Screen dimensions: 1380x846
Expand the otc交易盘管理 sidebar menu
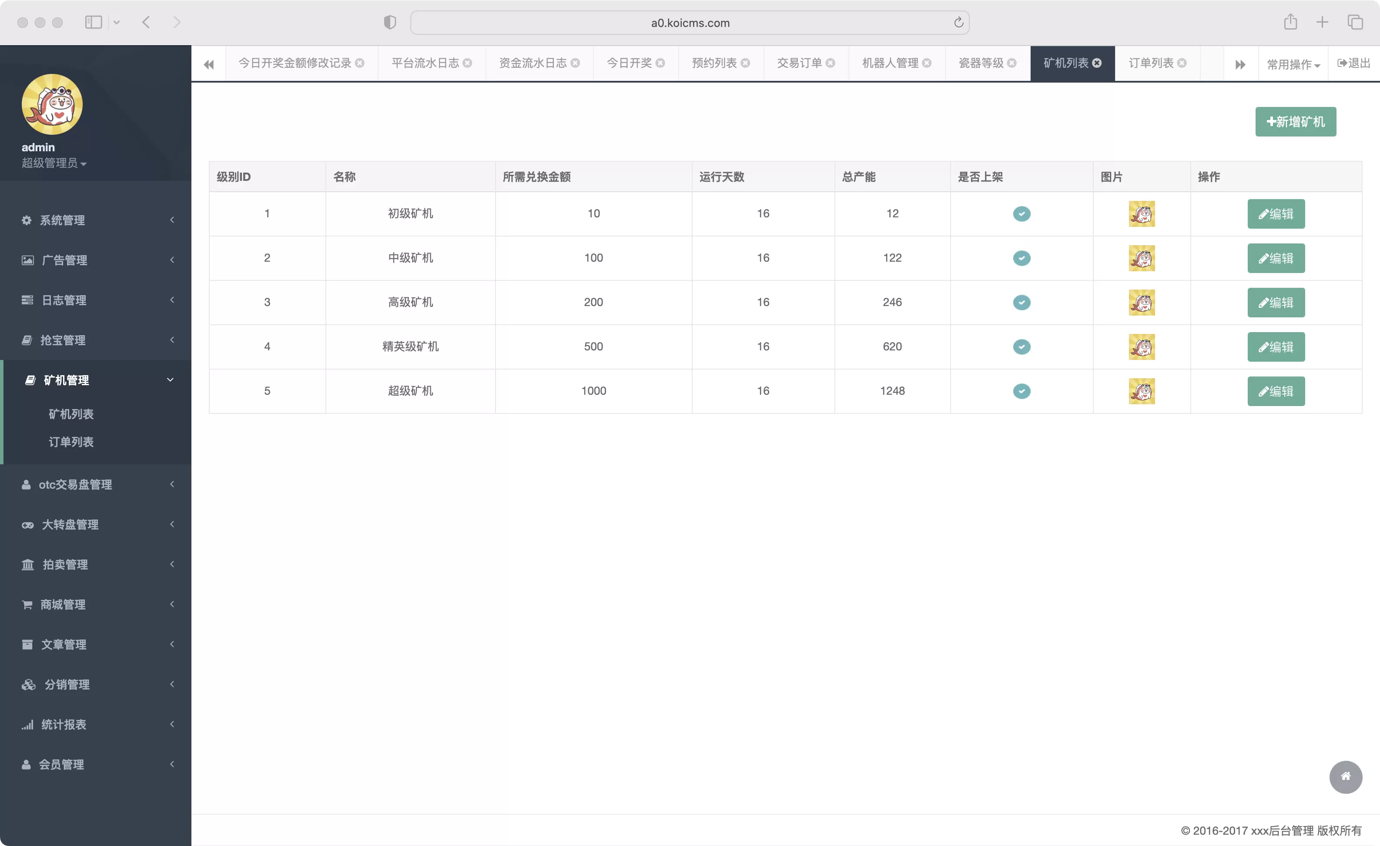[96, 485]
